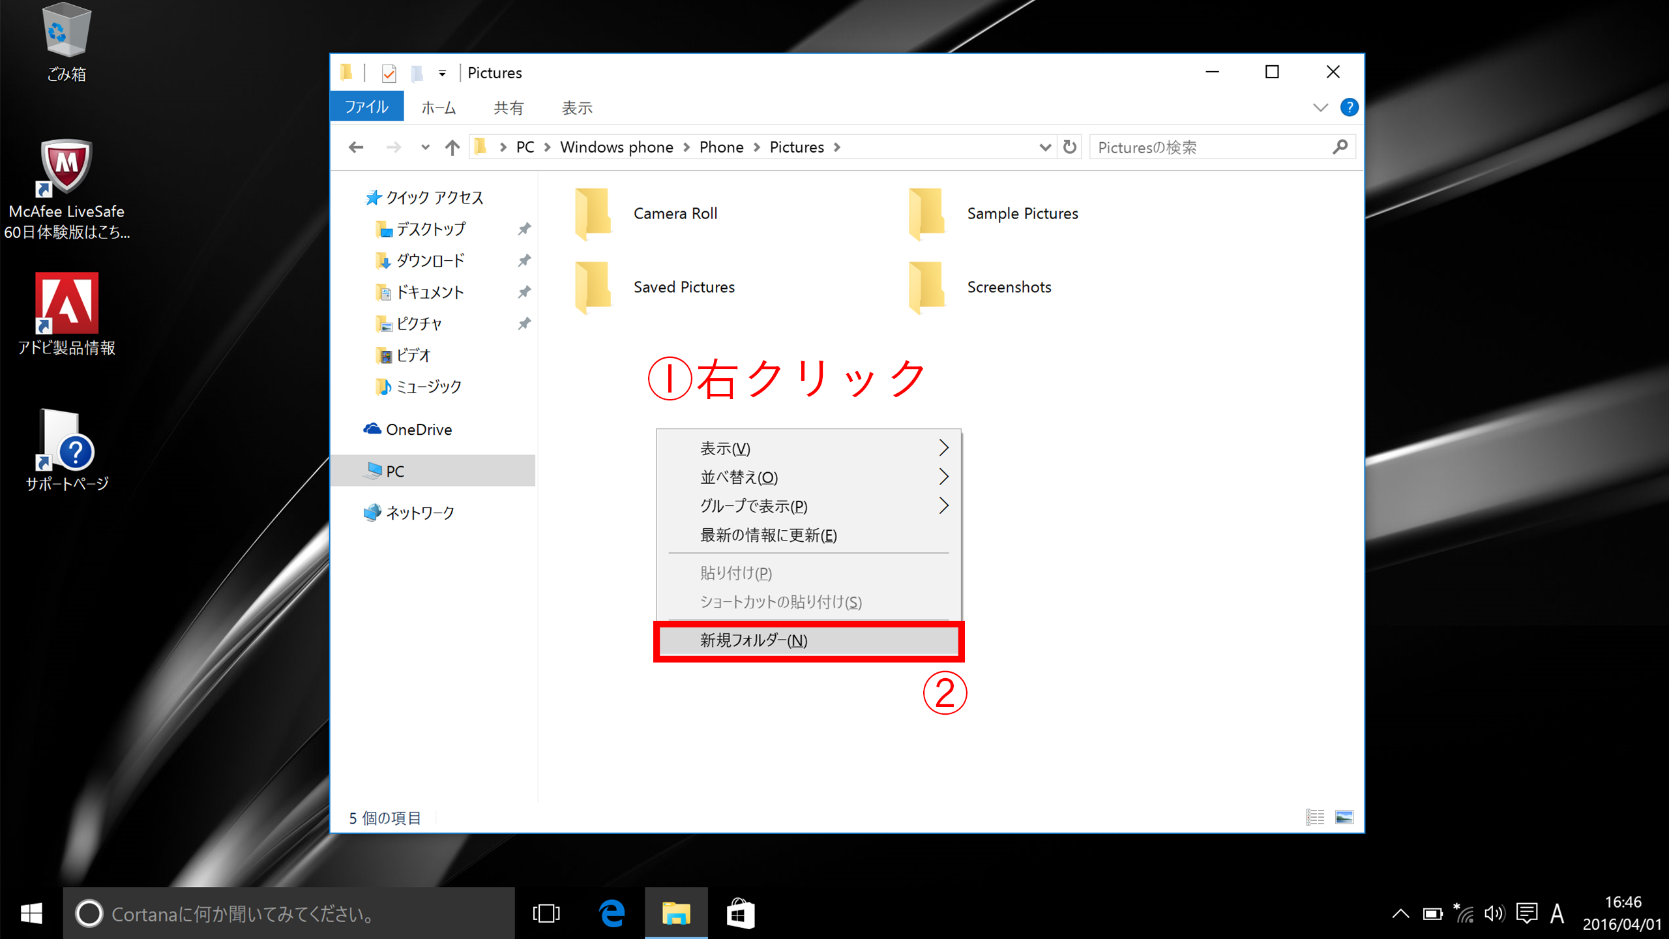Open the 表示(V) context submenu

pos(808,448)
